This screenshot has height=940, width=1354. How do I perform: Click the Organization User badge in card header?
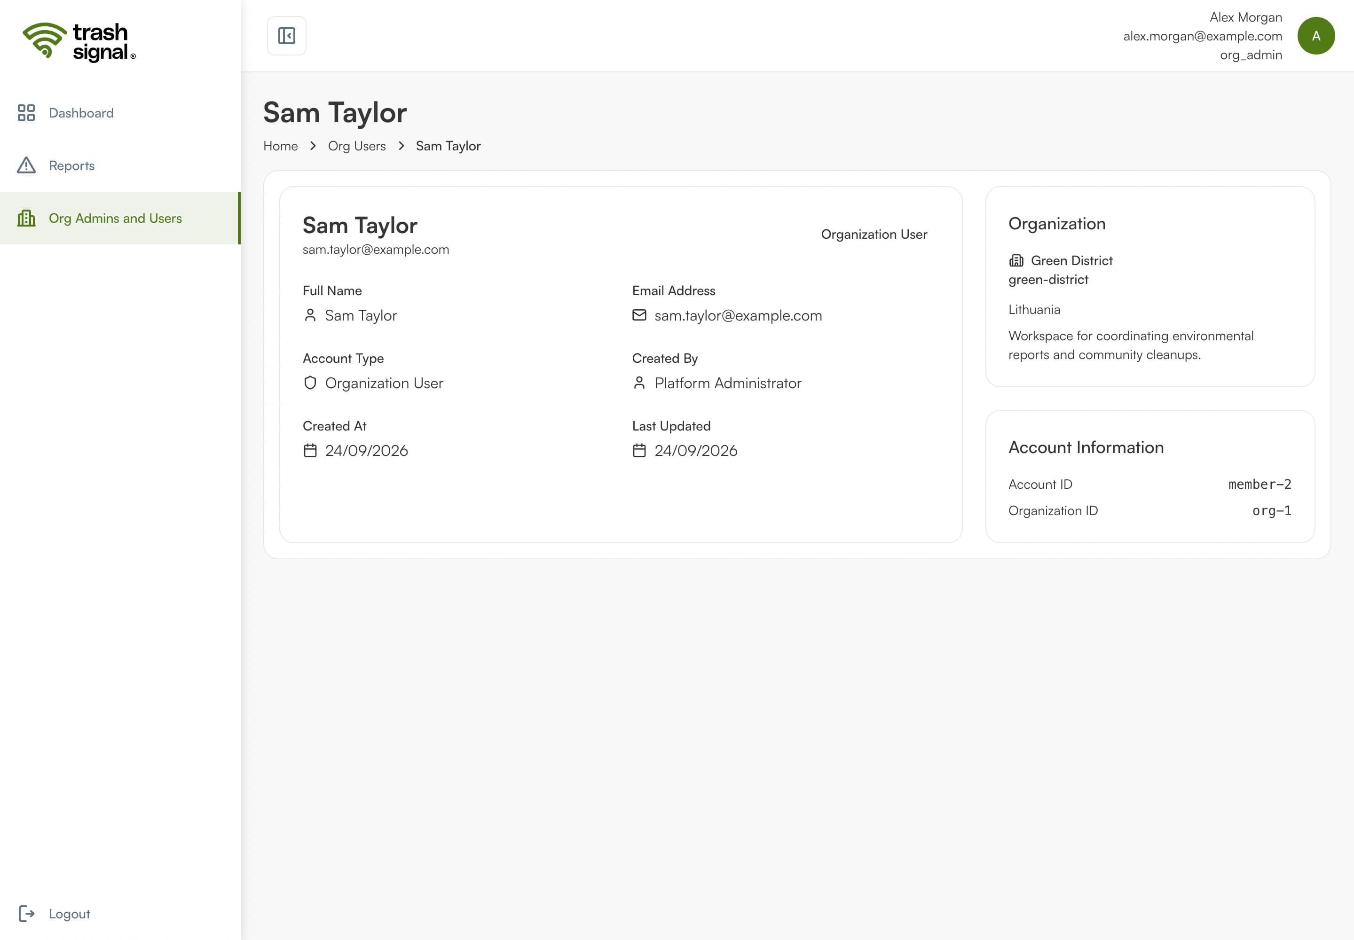[874, 235]
